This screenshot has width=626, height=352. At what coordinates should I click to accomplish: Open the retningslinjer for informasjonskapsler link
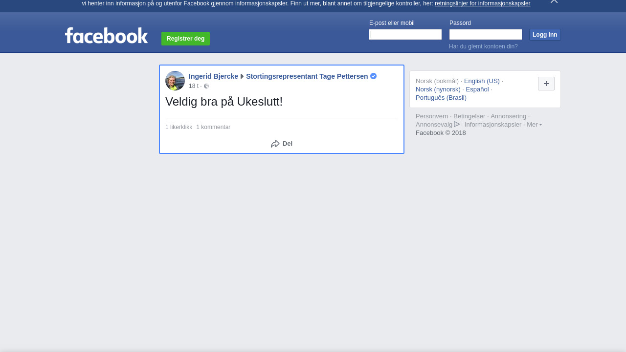482,3
